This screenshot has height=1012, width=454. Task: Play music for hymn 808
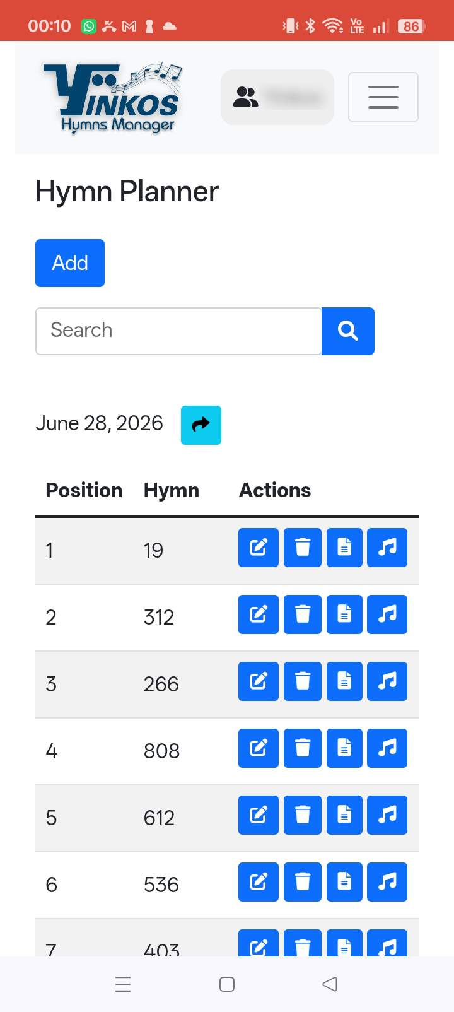pyautogui.click(x=387, y=748)
